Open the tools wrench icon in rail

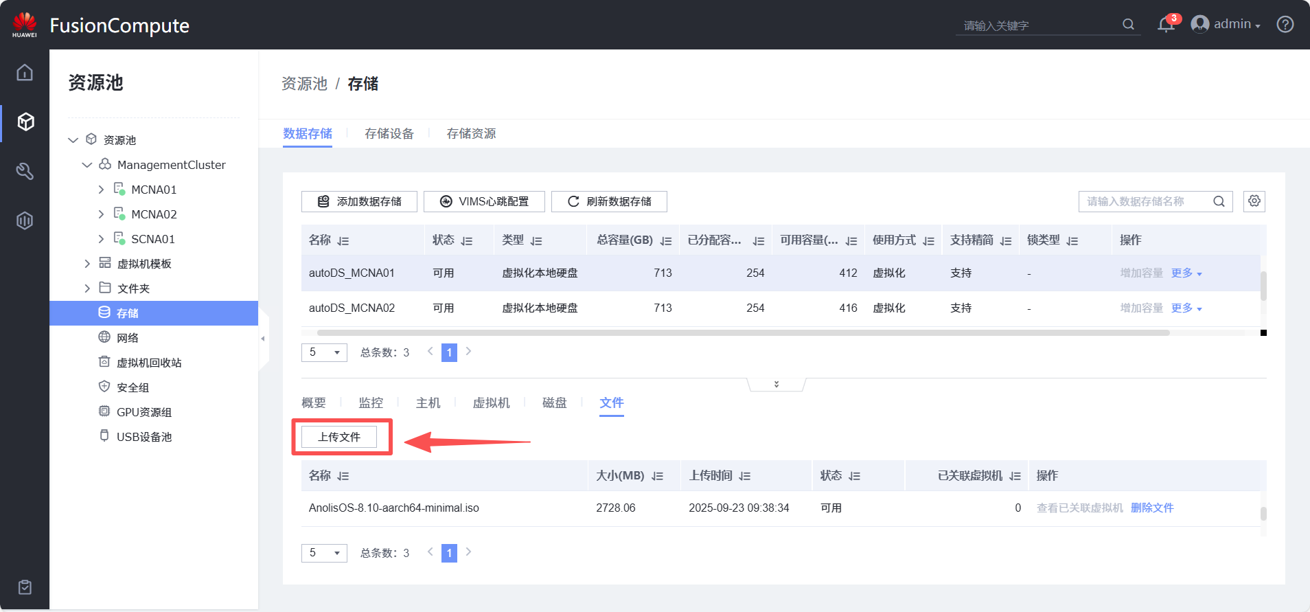[25, 171]
